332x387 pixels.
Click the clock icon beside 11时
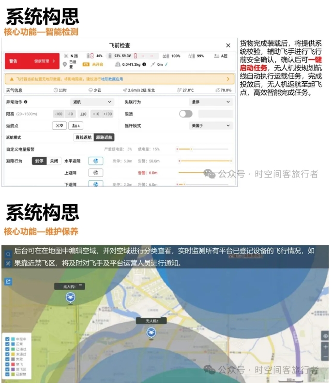[56, 90]
